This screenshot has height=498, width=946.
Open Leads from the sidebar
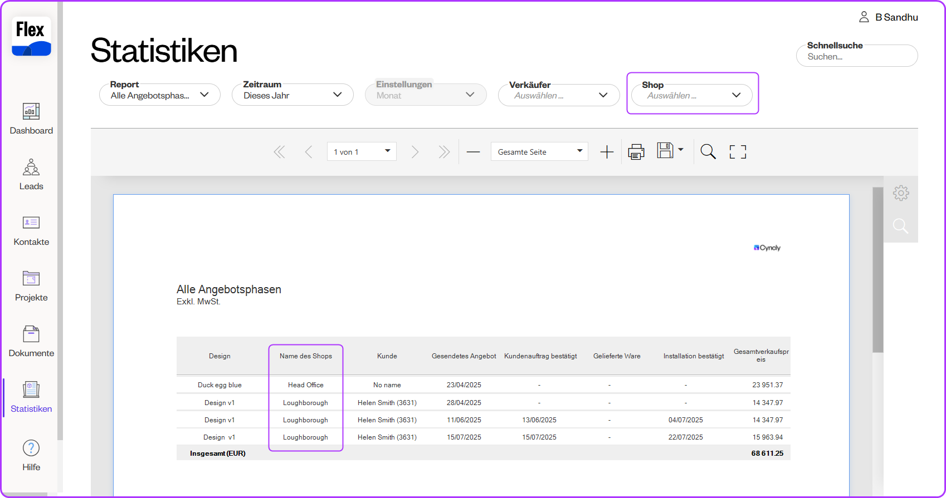[x=31, y=175]
